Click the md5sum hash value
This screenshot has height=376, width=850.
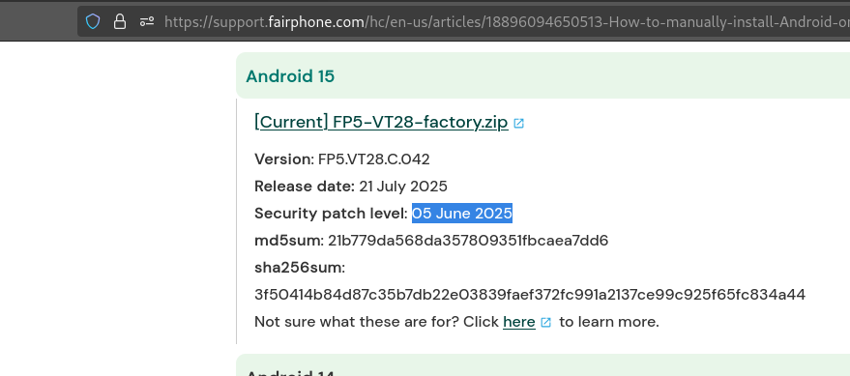tap(468, 241)
